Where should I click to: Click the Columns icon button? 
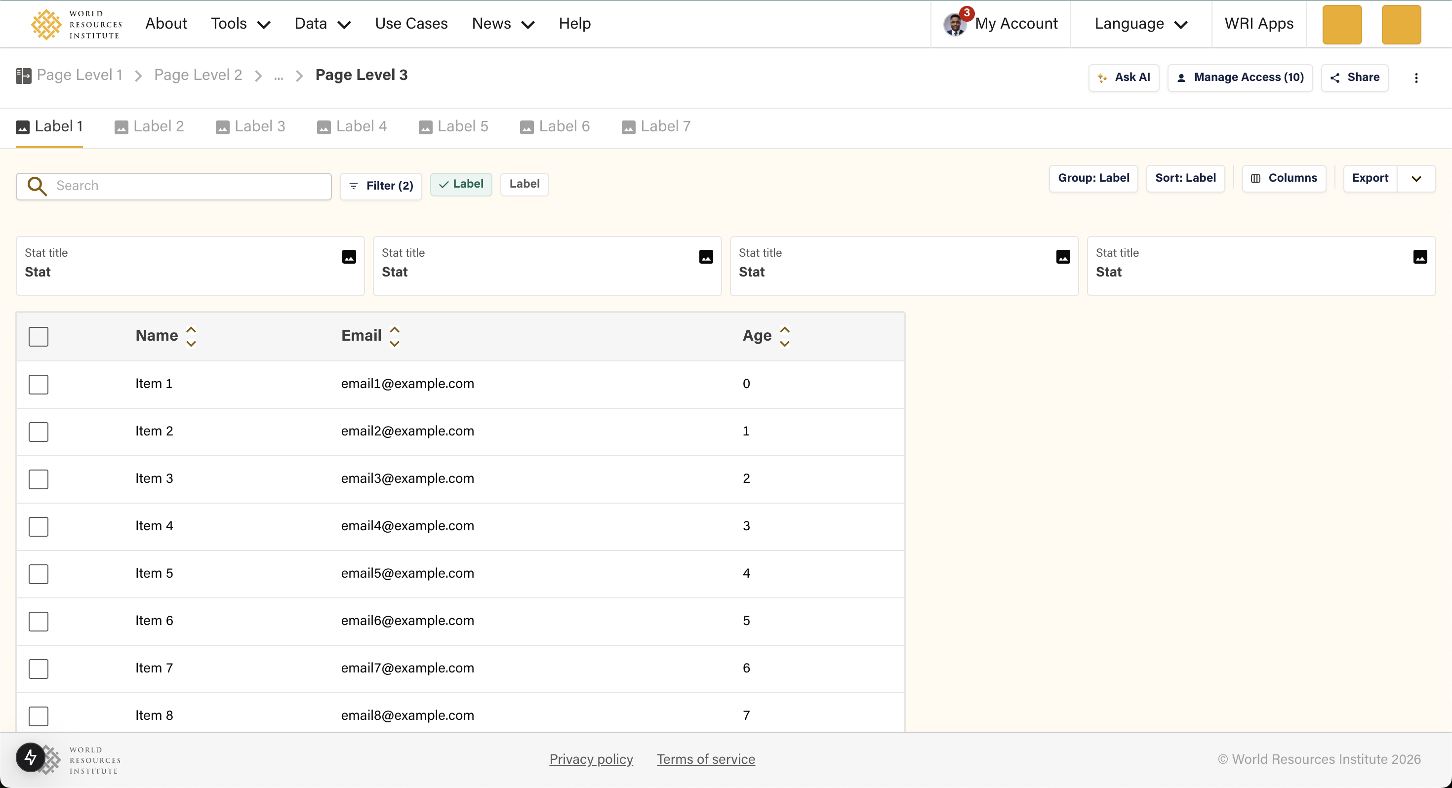pyautogui.click(x=1256, y=178)
